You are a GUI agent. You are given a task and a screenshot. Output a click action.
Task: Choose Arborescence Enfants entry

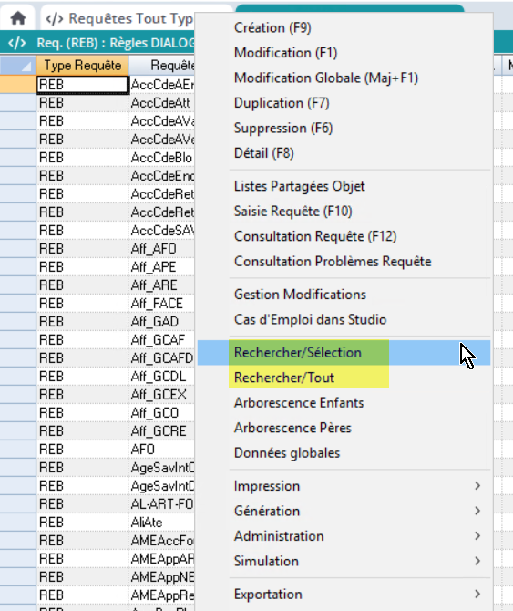[299, 402]
